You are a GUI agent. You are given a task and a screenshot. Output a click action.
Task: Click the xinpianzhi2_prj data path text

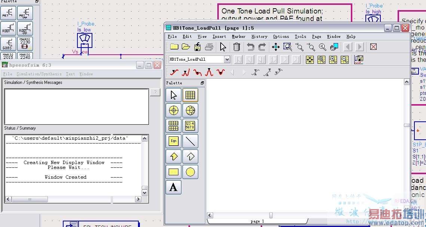70,138
